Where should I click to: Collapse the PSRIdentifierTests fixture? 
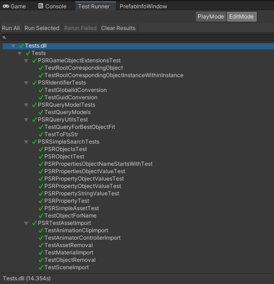tap(26, 83)
